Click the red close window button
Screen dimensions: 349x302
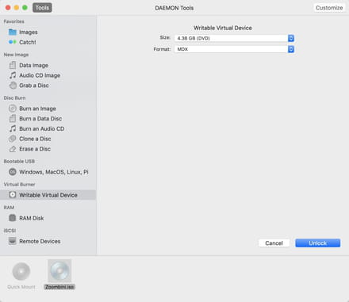(x=8, y=8)
